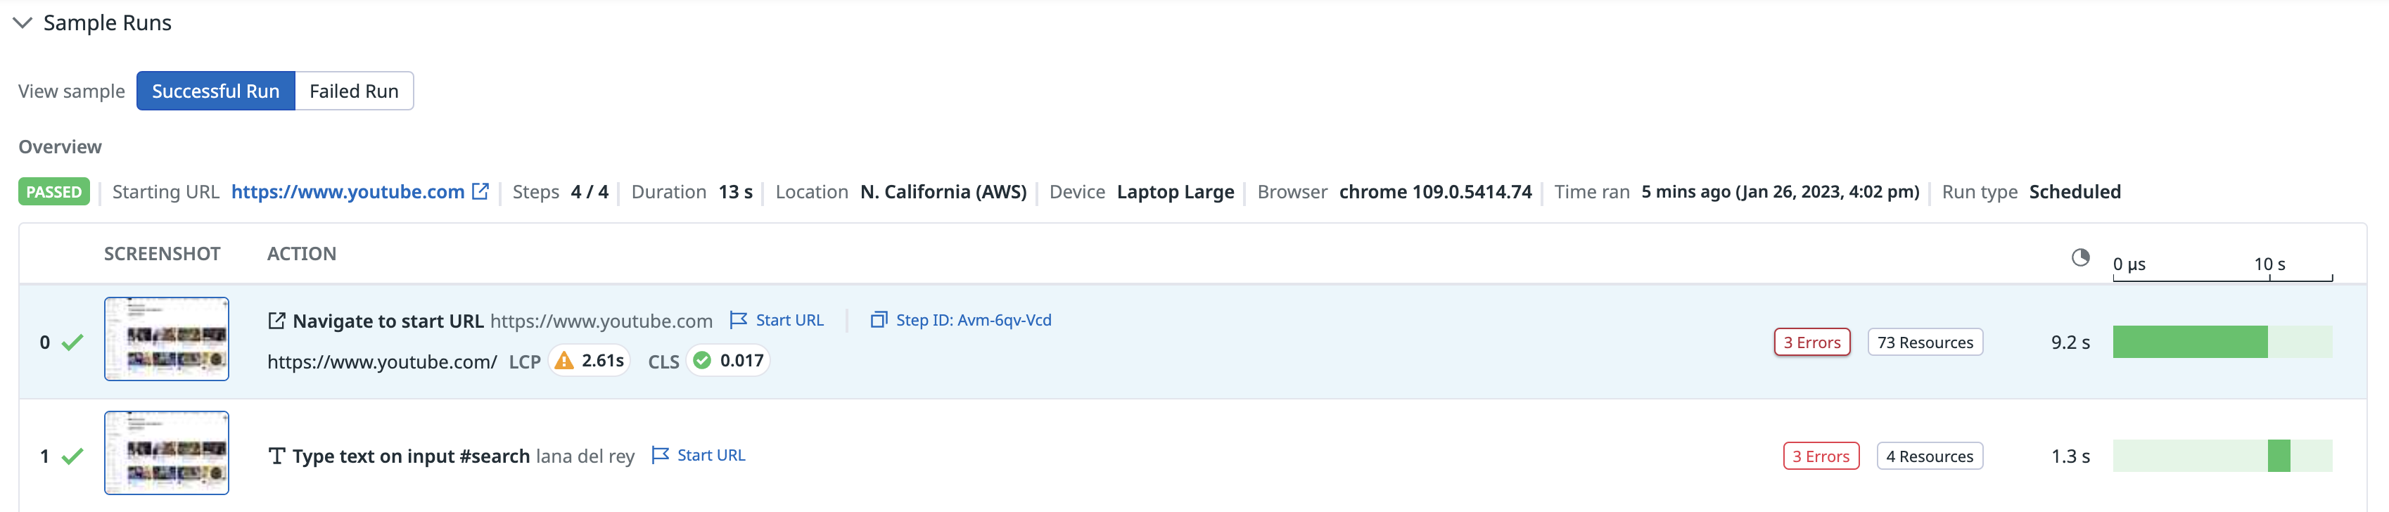This screenshot has height=512, width=2389.
Task: Click the PASSED status badge
Action: pos(53,192)
